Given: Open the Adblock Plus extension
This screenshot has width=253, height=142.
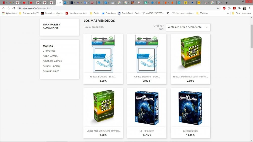Looking at the screenshot, I should click(x=224, y=8).
